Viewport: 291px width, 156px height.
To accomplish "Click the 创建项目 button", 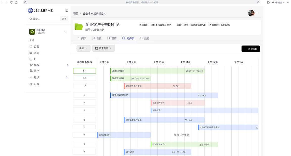I will pyautogui.click(x=251, y=49).
